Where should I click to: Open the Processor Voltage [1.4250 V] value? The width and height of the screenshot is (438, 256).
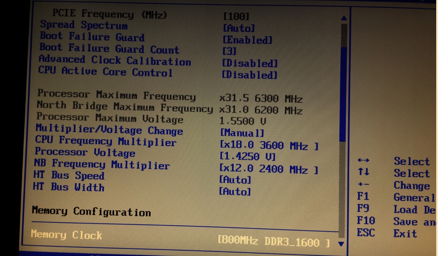click(248, 156)
